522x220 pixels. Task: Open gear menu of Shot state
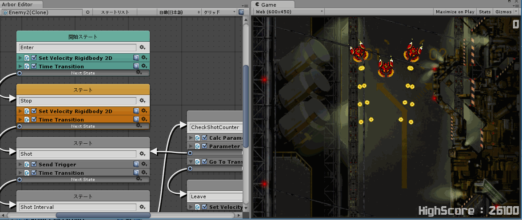point(143,153)
